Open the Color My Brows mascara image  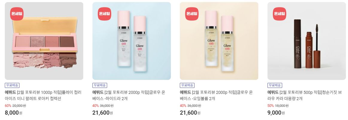(x=306, y=41)
